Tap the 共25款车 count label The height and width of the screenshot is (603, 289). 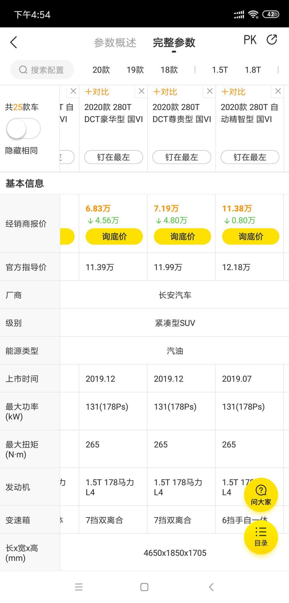coord(22,107)
